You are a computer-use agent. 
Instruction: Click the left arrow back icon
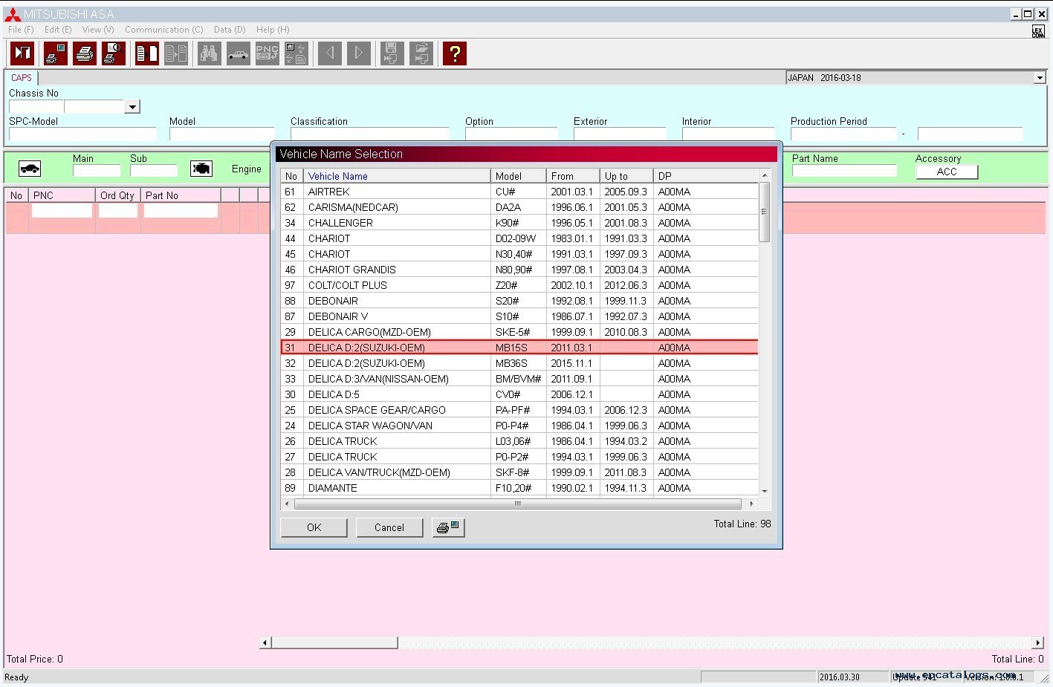pyautogui.click(x=330, y=53)
